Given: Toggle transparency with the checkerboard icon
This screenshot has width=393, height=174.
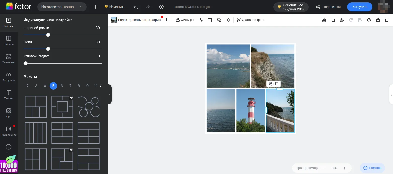Looking at the screenshot, I should click(x=228, y=20).
